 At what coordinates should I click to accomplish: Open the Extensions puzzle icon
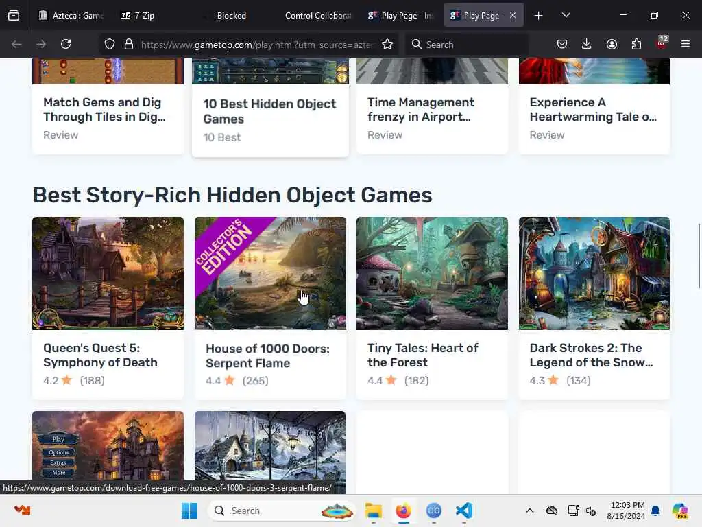click(x=636, y=44)
